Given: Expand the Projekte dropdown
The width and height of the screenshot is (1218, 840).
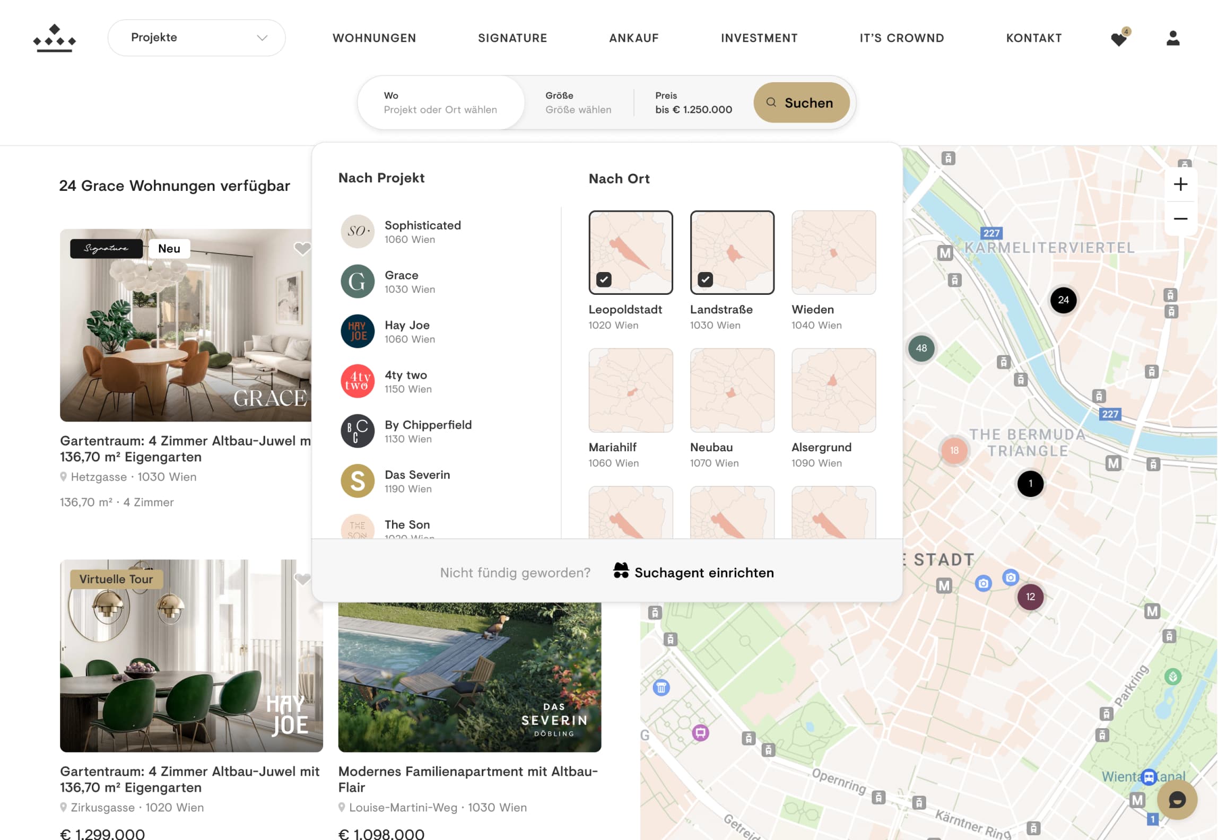Looking at the screenshot, I should tap(196, 38).
